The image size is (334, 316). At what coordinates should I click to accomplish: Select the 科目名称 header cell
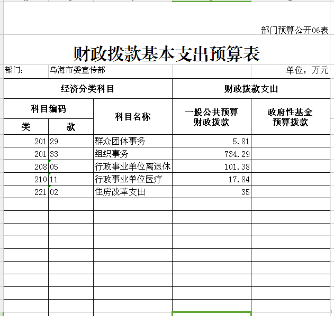pos(133,117)
